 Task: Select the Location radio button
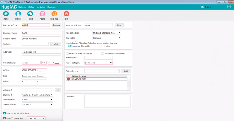click(x=101, y=46)
